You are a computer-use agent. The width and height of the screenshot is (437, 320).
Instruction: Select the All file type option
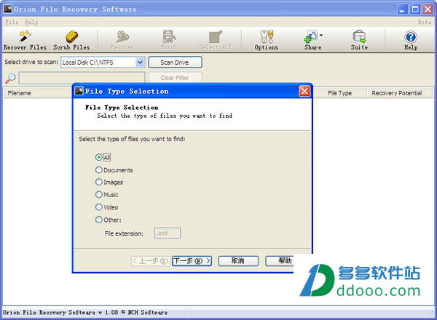103,157
